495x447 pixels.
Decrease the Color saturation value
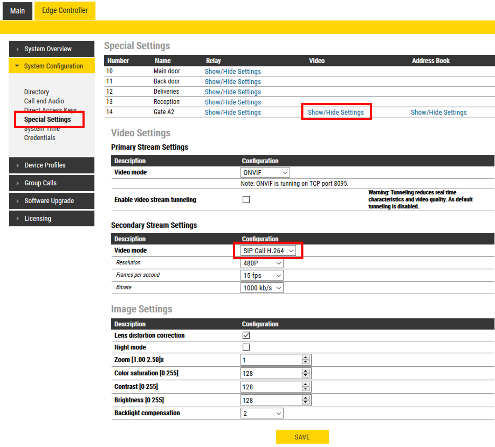coord(305,376)
